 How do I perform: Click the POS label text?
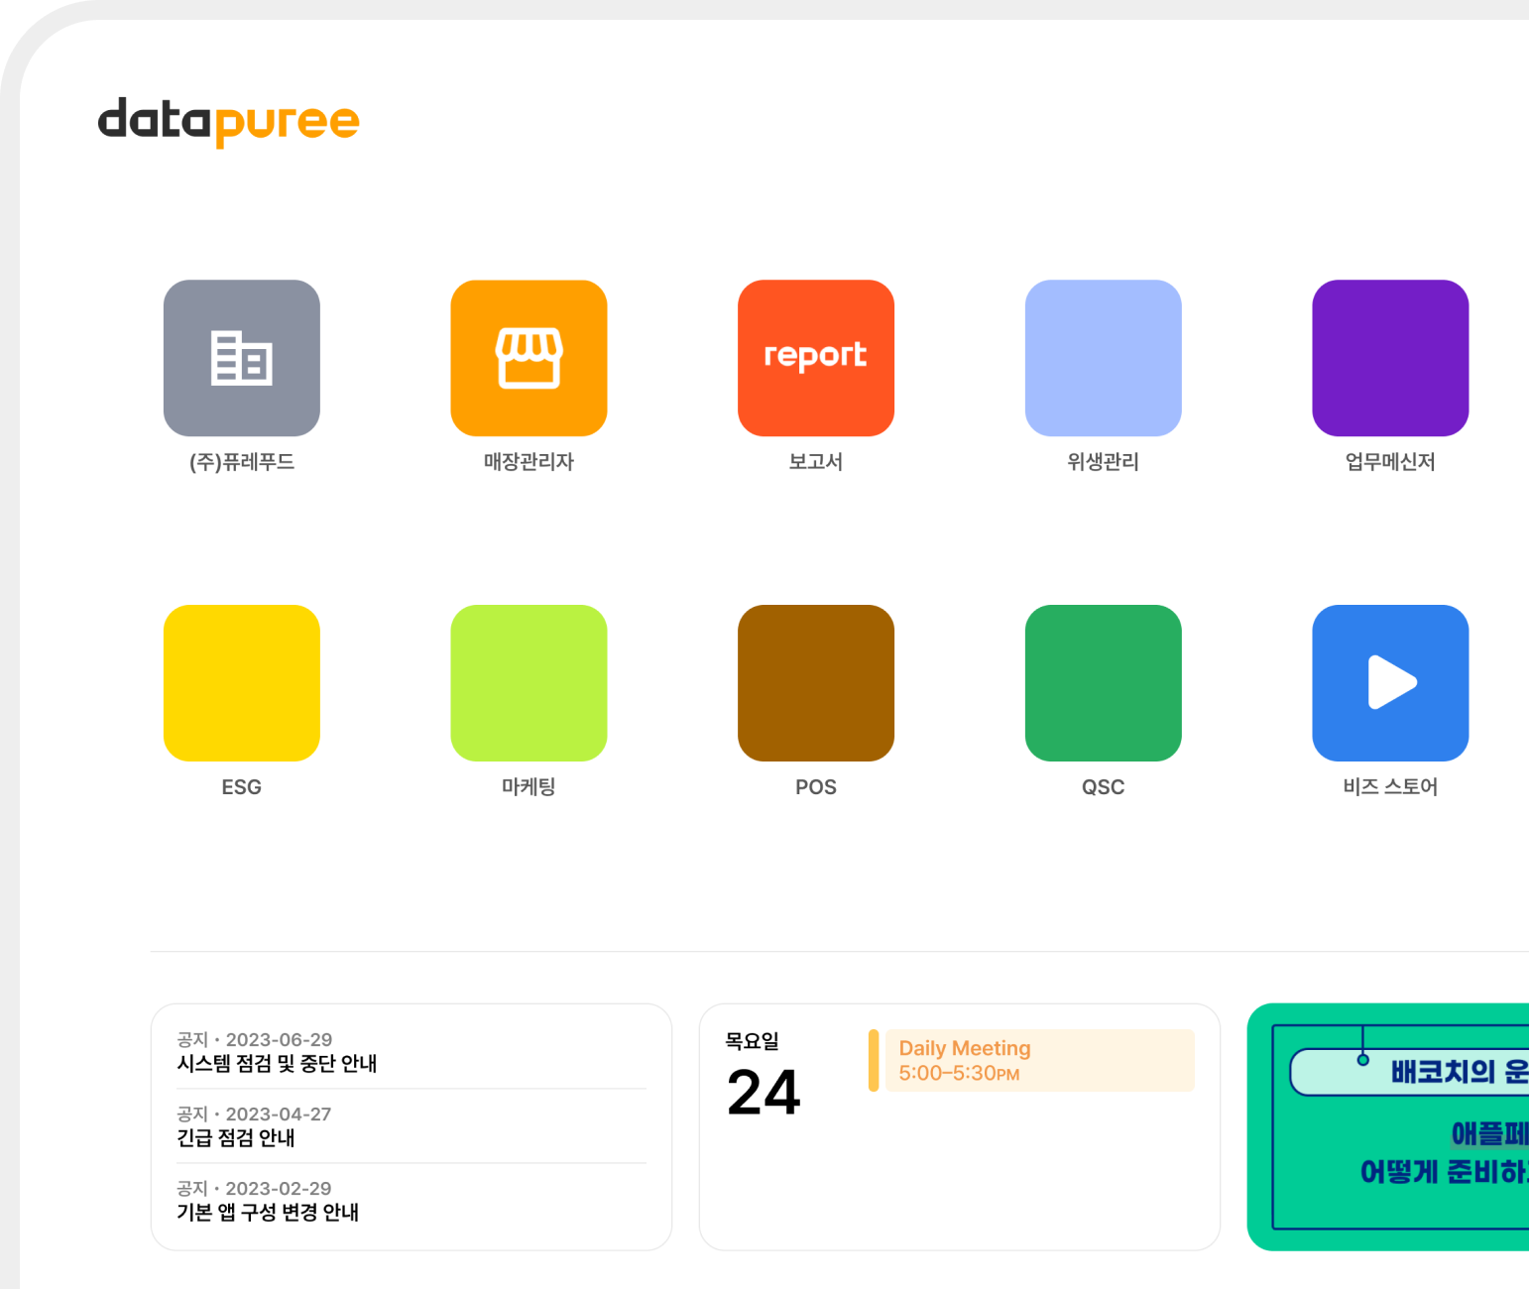click(x=816, y=787)
